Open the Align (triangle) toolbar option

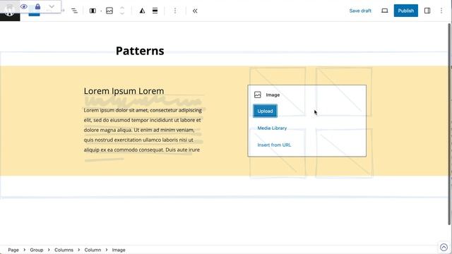pyautogui.click(x=142, y=11)
